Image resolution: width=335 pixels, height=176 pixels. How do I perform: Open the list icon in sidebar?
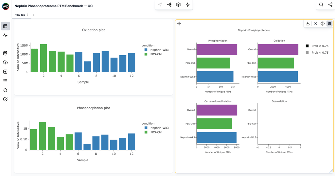[5, 81]
